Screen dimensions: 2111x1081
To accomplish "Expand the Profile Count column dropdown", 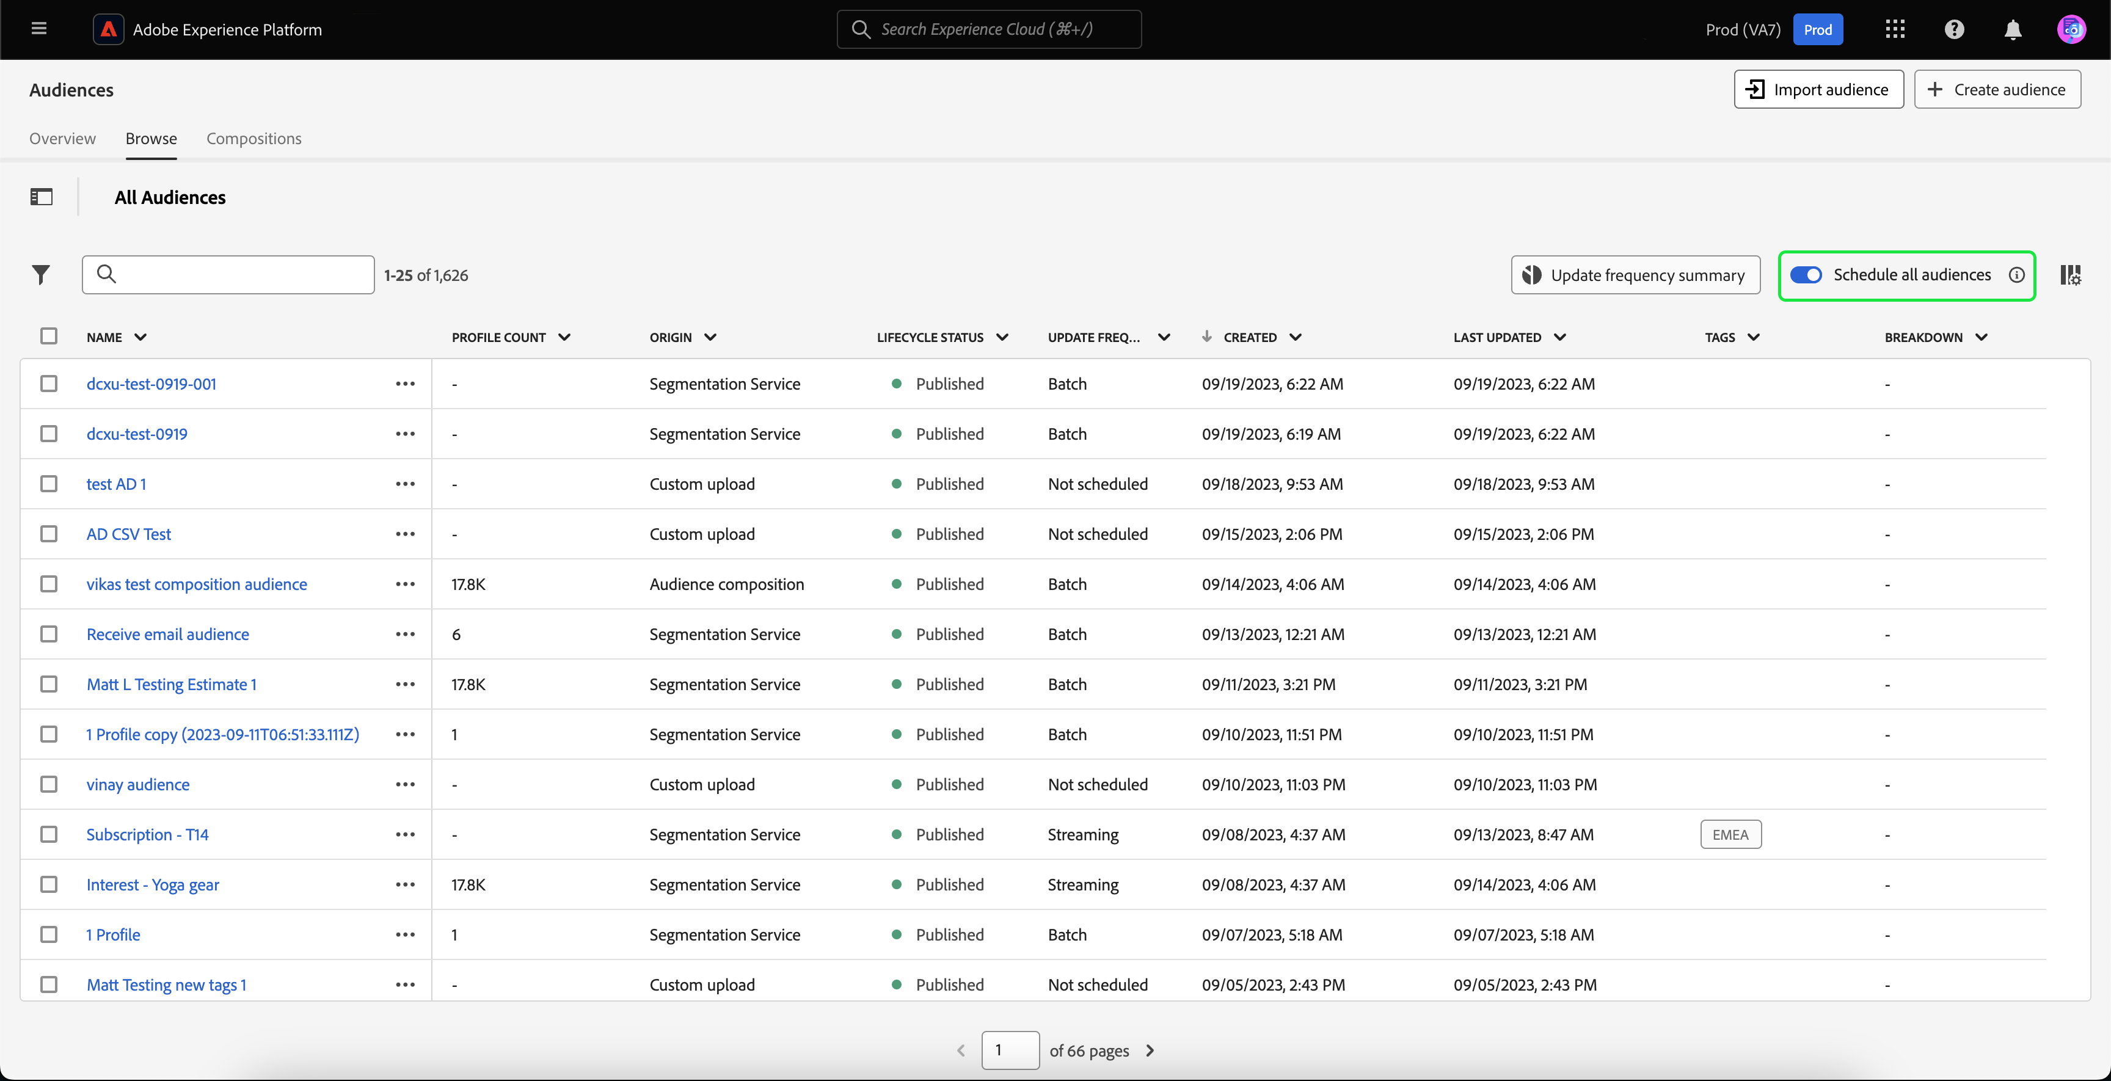I will (x=564, y=337).
